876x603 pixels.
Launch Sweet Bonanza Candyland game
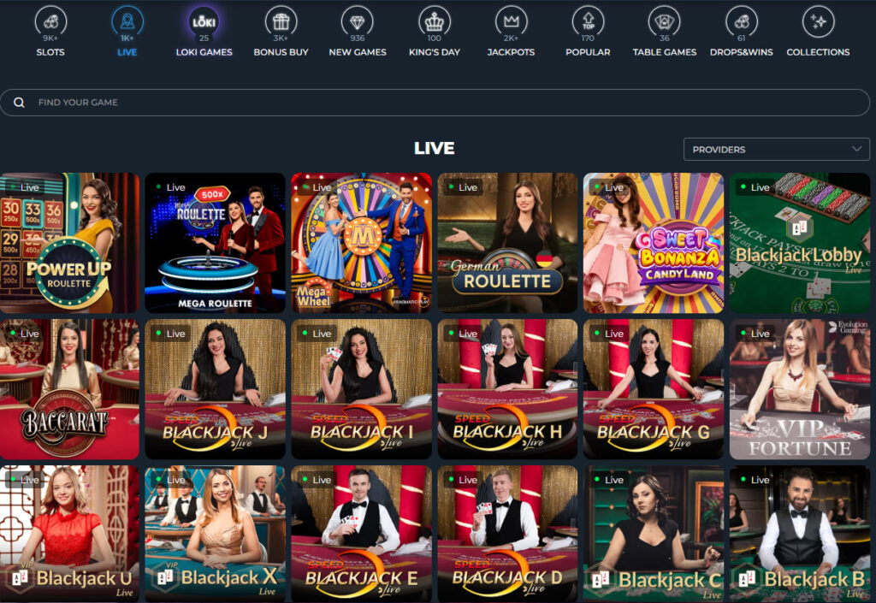point(654,243)
